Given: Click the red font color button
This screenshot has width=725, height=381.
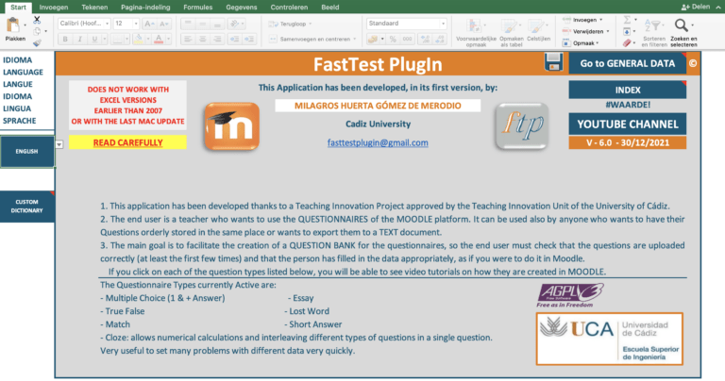Looking at the screenshot, I should [x=159, y=40].
